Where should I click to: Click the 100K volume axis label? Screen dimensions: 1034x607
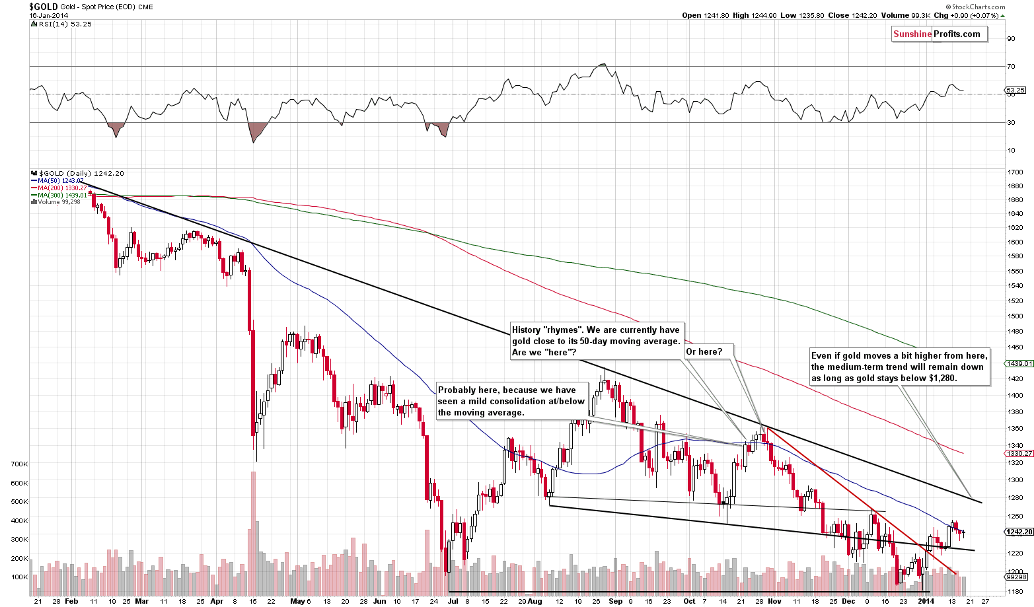19,577
